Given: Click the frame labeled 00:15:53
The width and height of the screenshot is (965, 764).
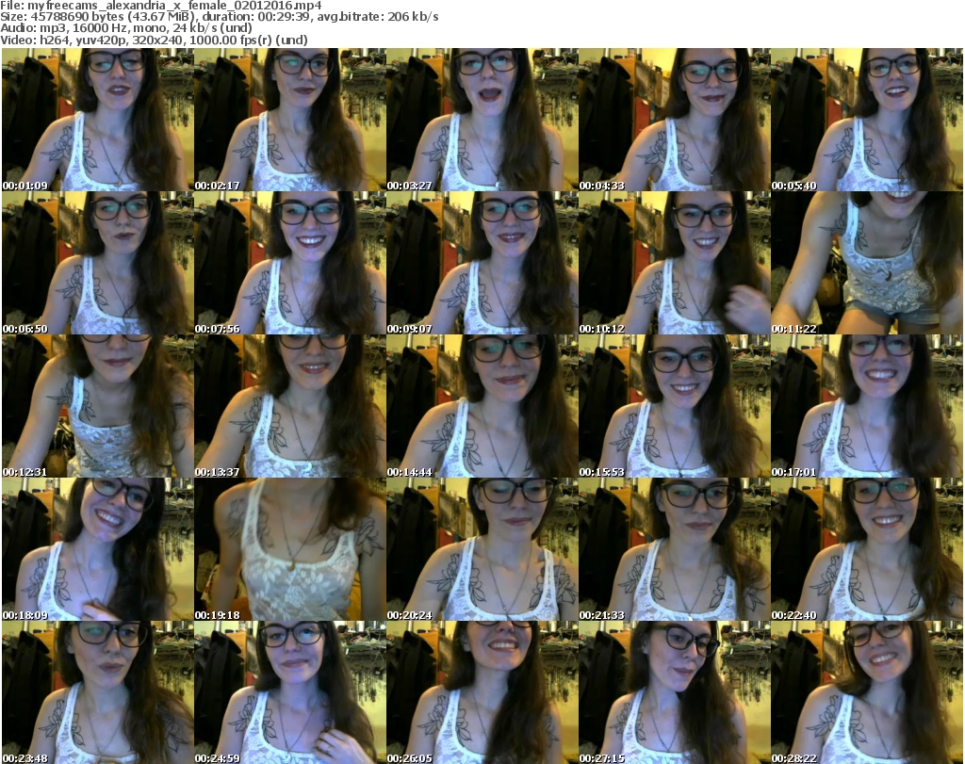Looking at the screenshot, I should coord(674,406).
